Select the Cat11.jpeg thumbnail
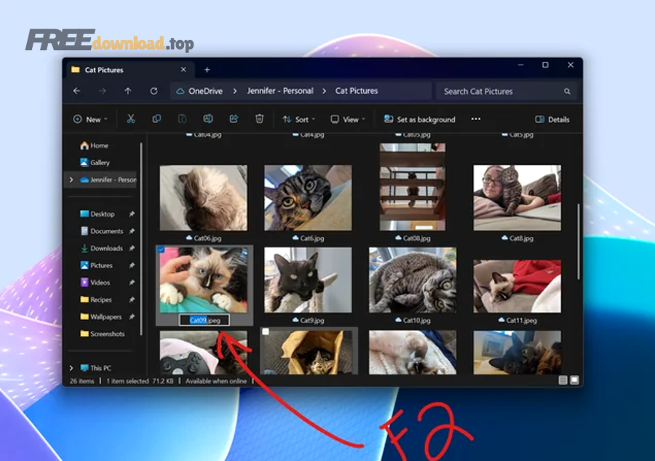Screen dimensions: 655x461 click(x=517, y=286)
